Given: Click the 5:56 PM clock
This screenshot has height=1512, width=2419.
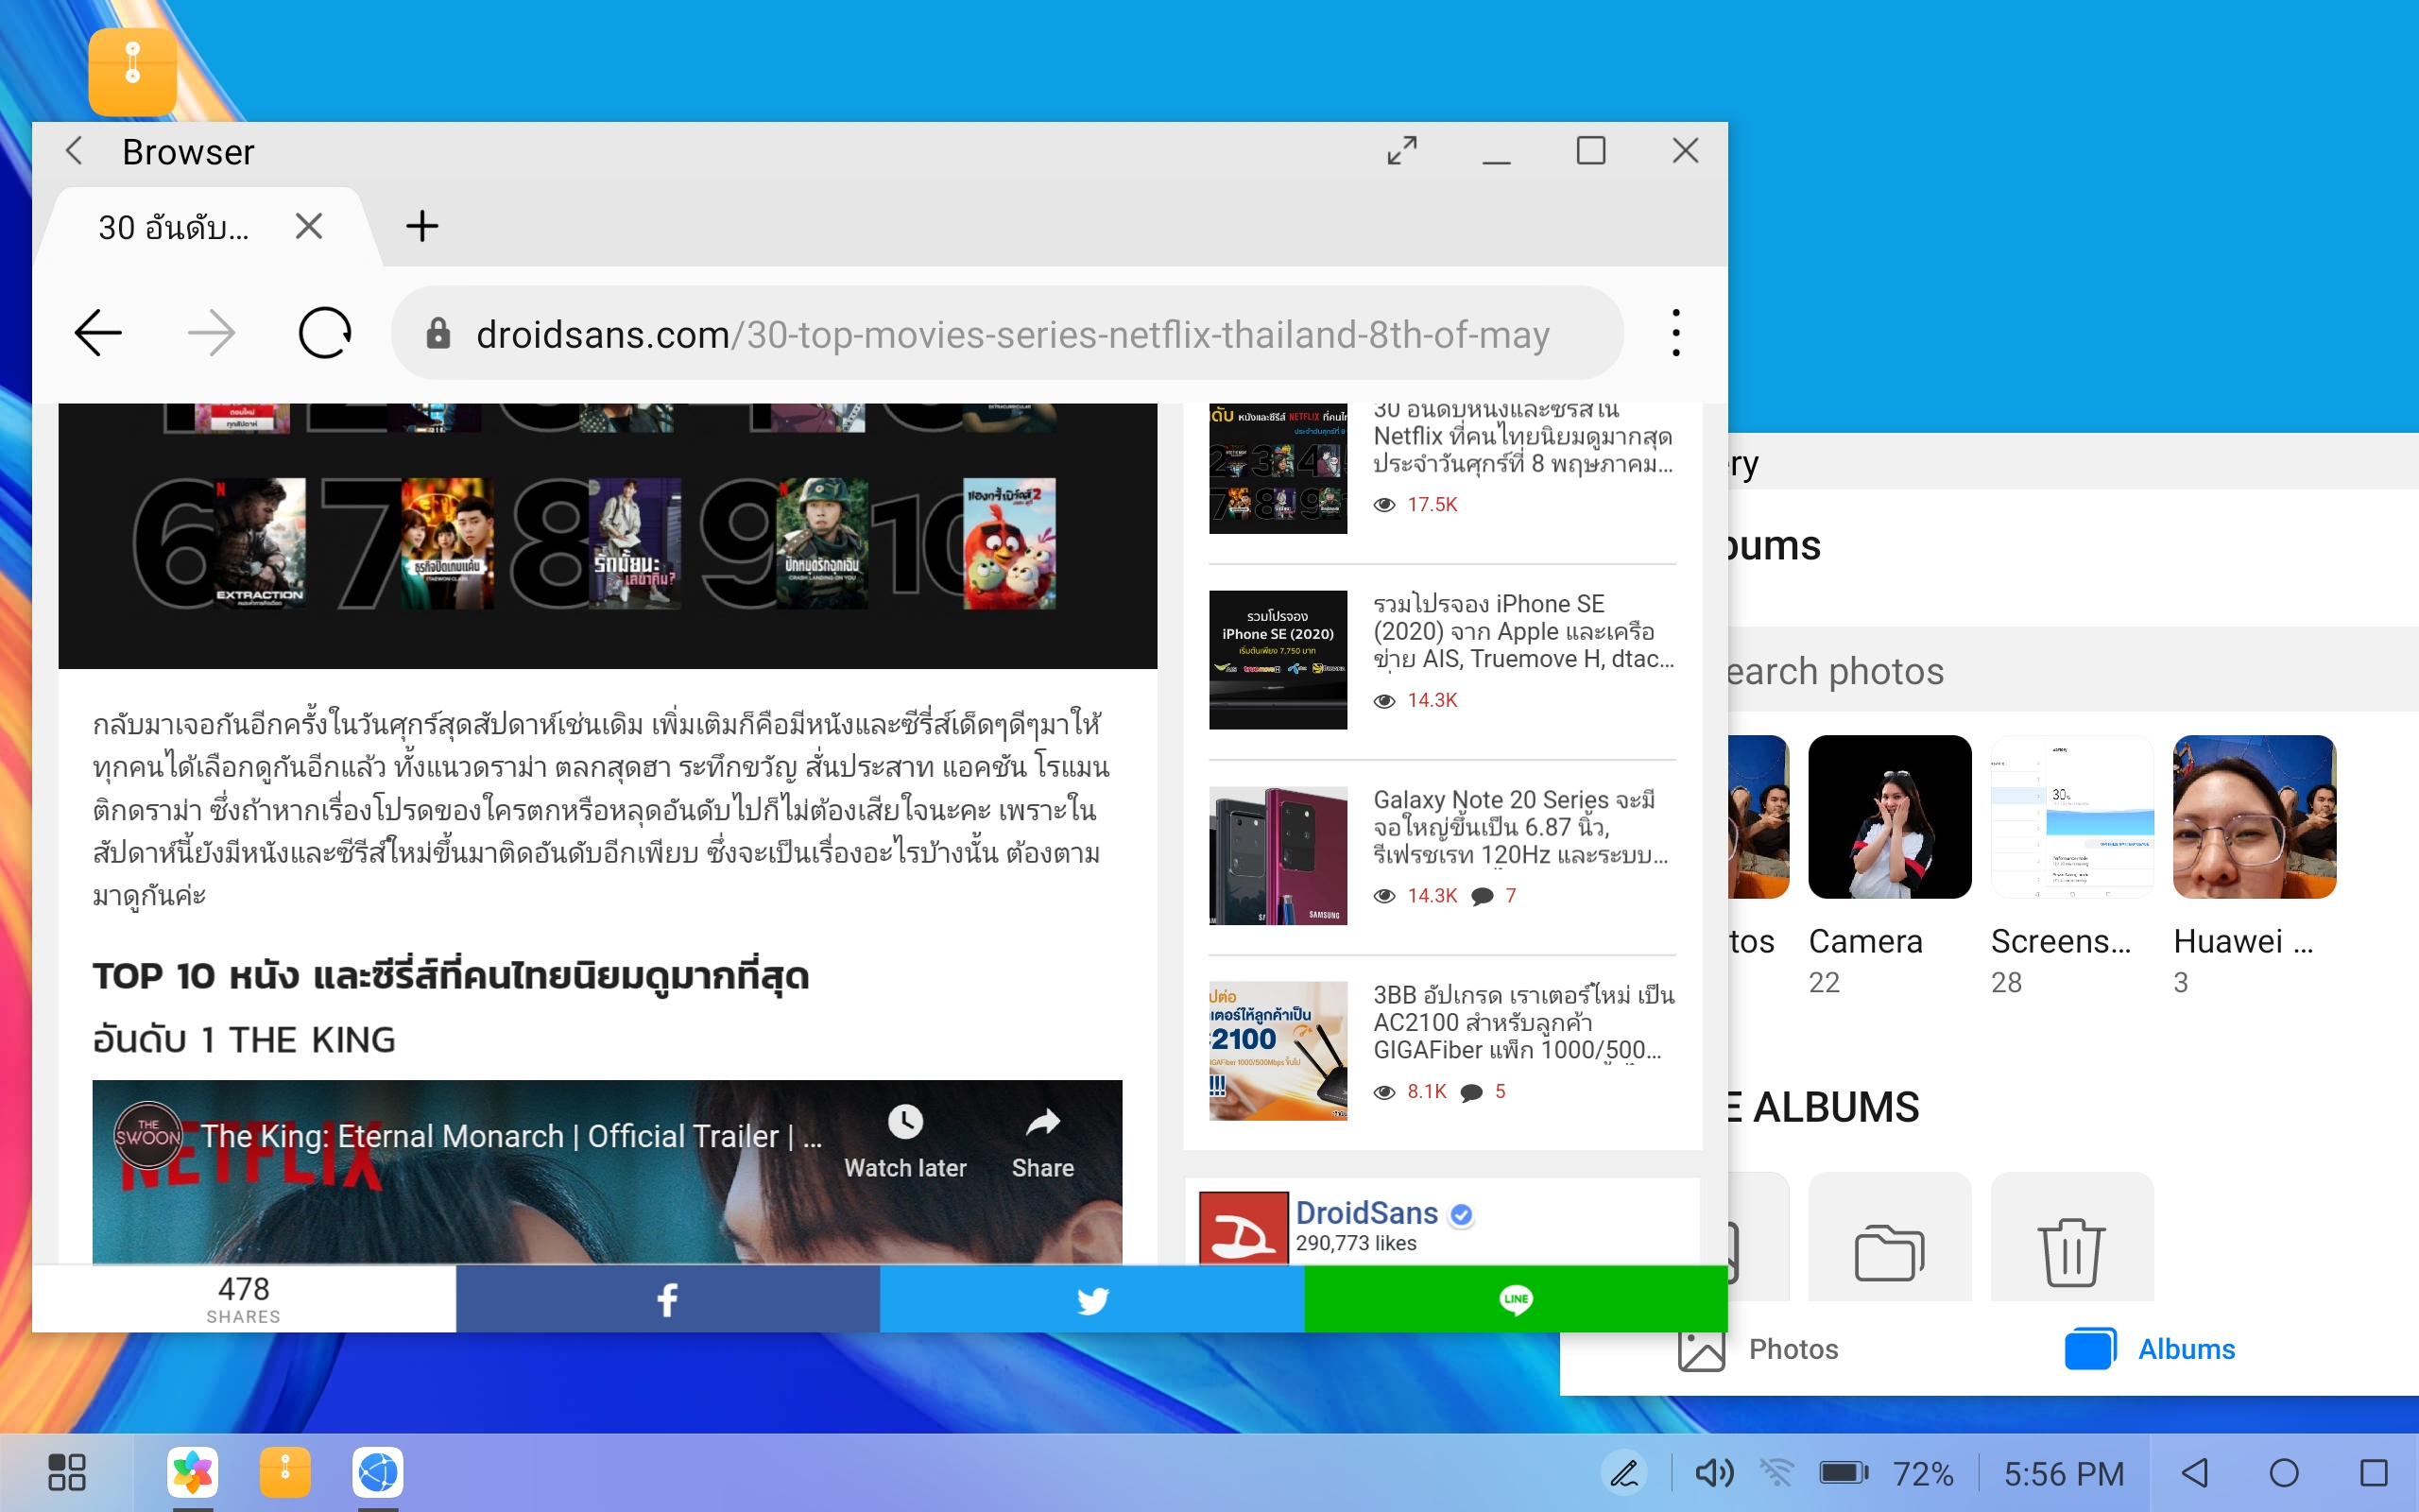Looking at the screenshot, I should [x=2064, y=1473].
